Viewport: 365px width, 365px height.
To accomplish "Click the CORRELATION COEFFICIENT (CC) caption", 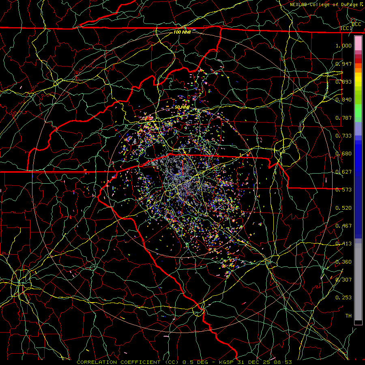I will pyautogui.click(x=128, y=362).
